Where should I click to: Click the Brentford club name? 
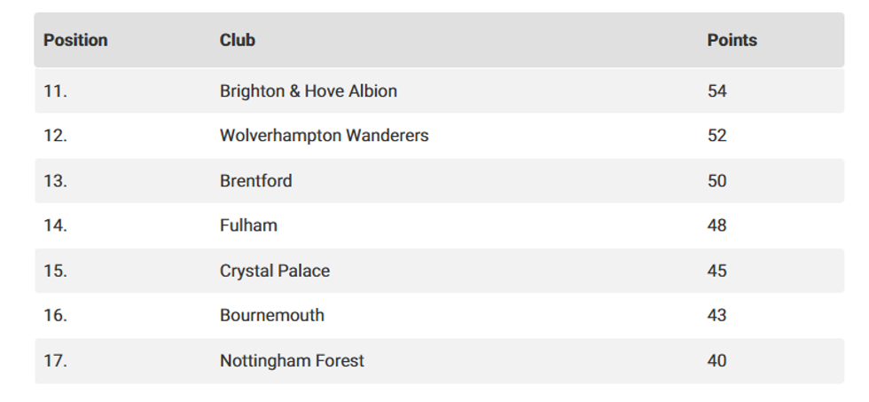255,181
